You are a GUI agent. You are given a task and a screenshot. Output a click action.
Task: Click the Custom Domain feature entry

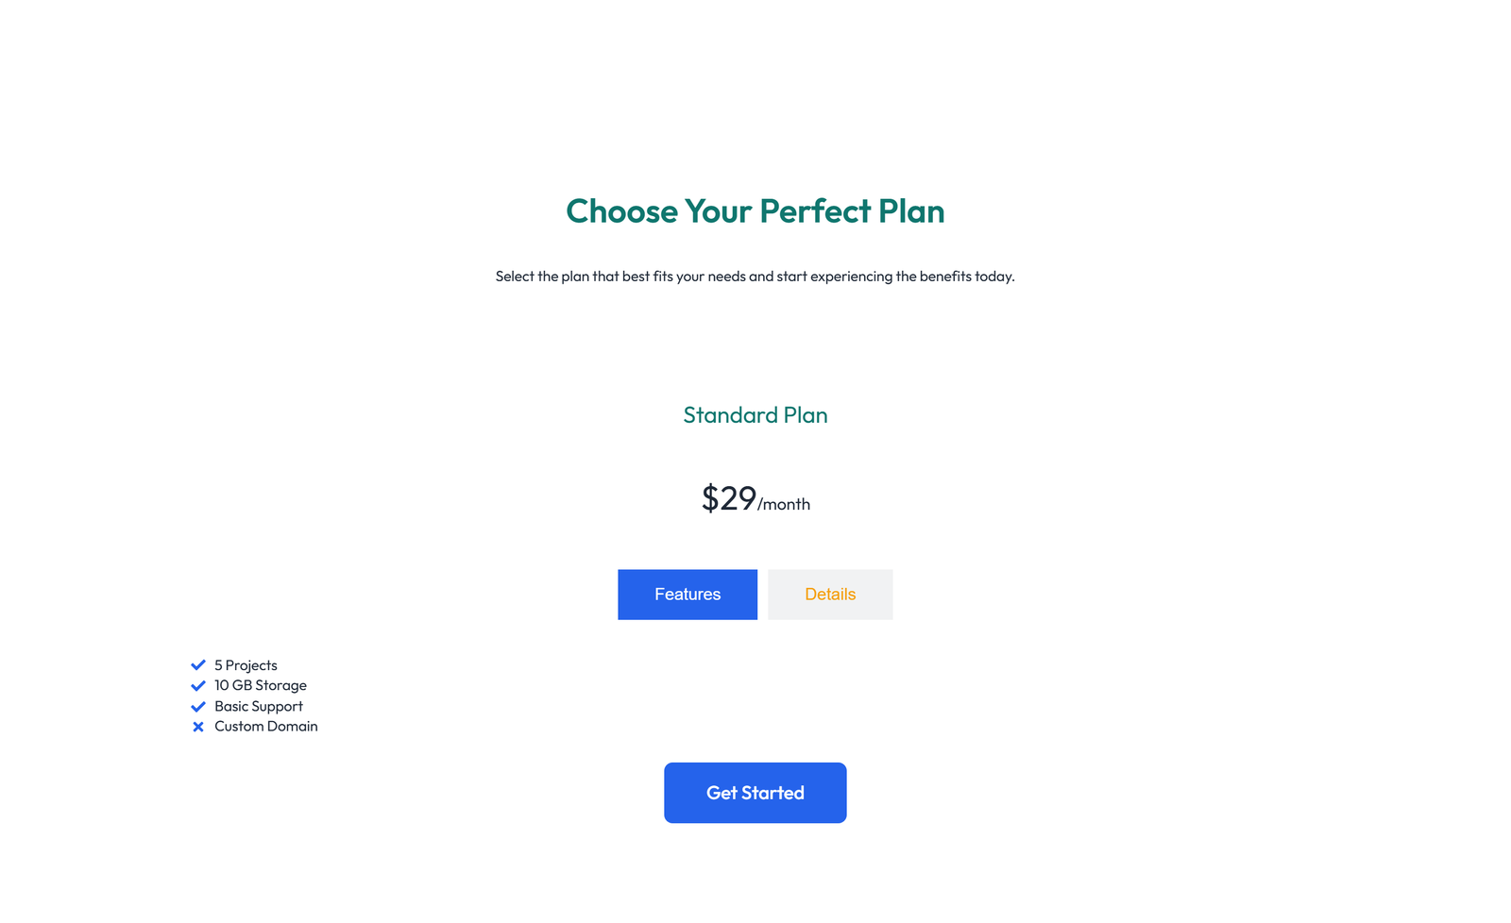point(265,727)
